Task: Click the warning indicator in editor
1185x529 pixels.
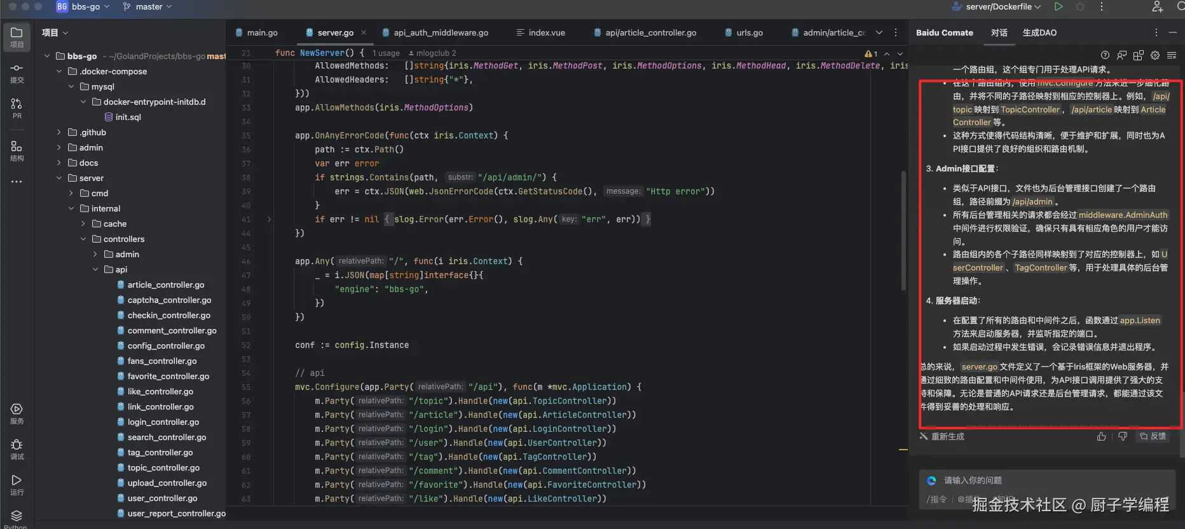Action: point(871,53)
